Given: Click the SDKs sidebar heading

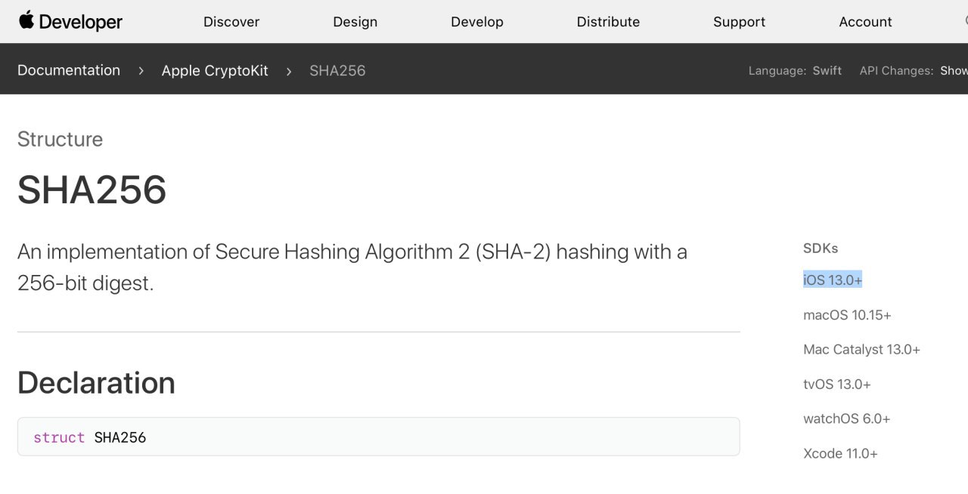Looking at the screenshot, I should [821, 248].
